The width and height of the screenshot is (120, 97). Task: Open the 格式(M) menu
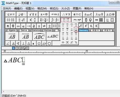click(x=42, y=9)
